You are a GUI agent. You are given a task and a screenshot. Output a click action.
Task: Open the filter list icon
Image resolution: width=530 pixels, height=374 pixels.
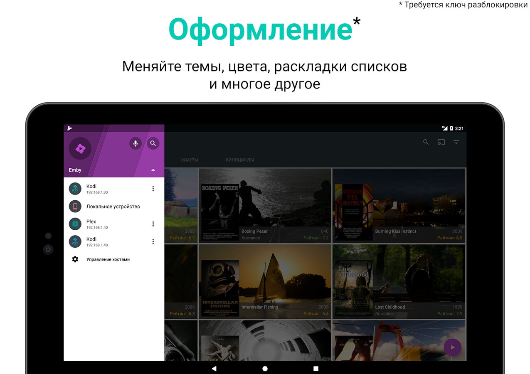[x=456, y=142]
